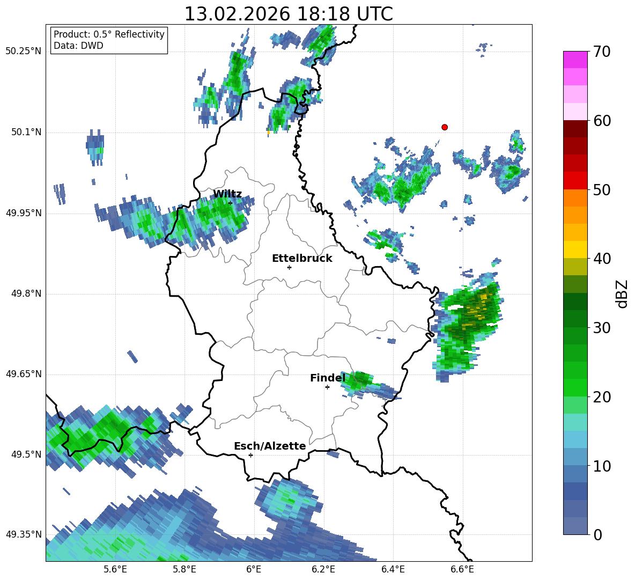Click the 60 tick on colorbar
This screenshot has width=635, height=580.
click(602, 121)
